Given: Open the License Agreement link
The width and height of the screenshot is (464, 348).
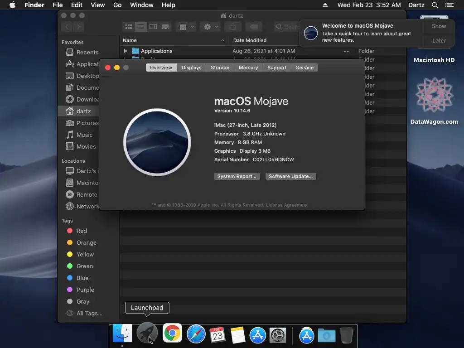Looking at the screenshot, I should (x=287, y=205).
